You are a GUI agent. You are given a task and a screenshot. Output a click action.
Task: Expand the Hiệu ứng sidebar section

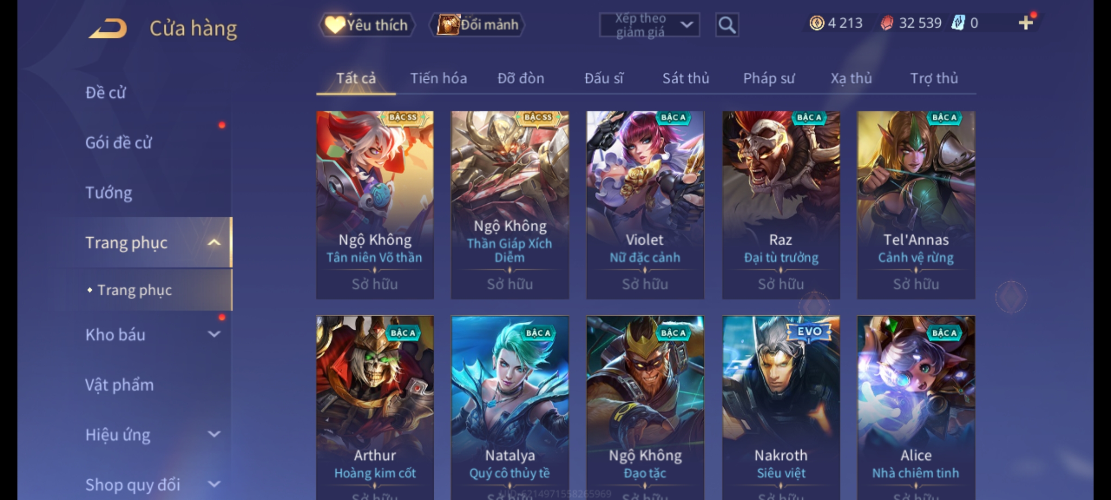tap(214, 434)
